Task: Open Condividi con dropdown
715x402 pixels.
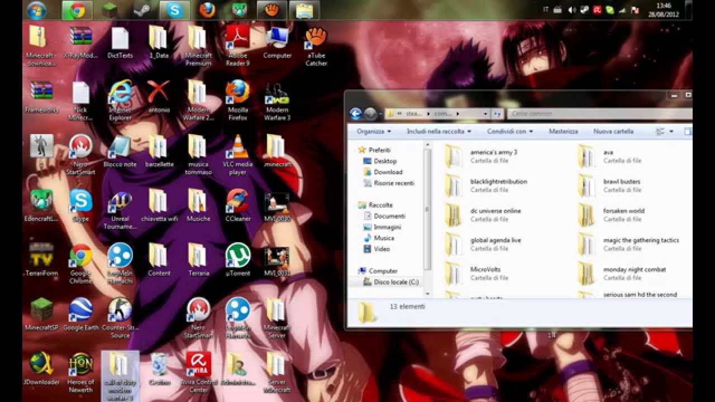Action: [510, 132]
